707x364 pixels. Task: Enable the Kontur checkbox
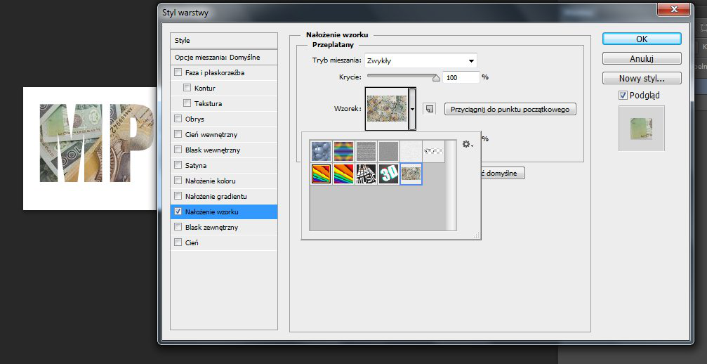[x=187, y=88]
